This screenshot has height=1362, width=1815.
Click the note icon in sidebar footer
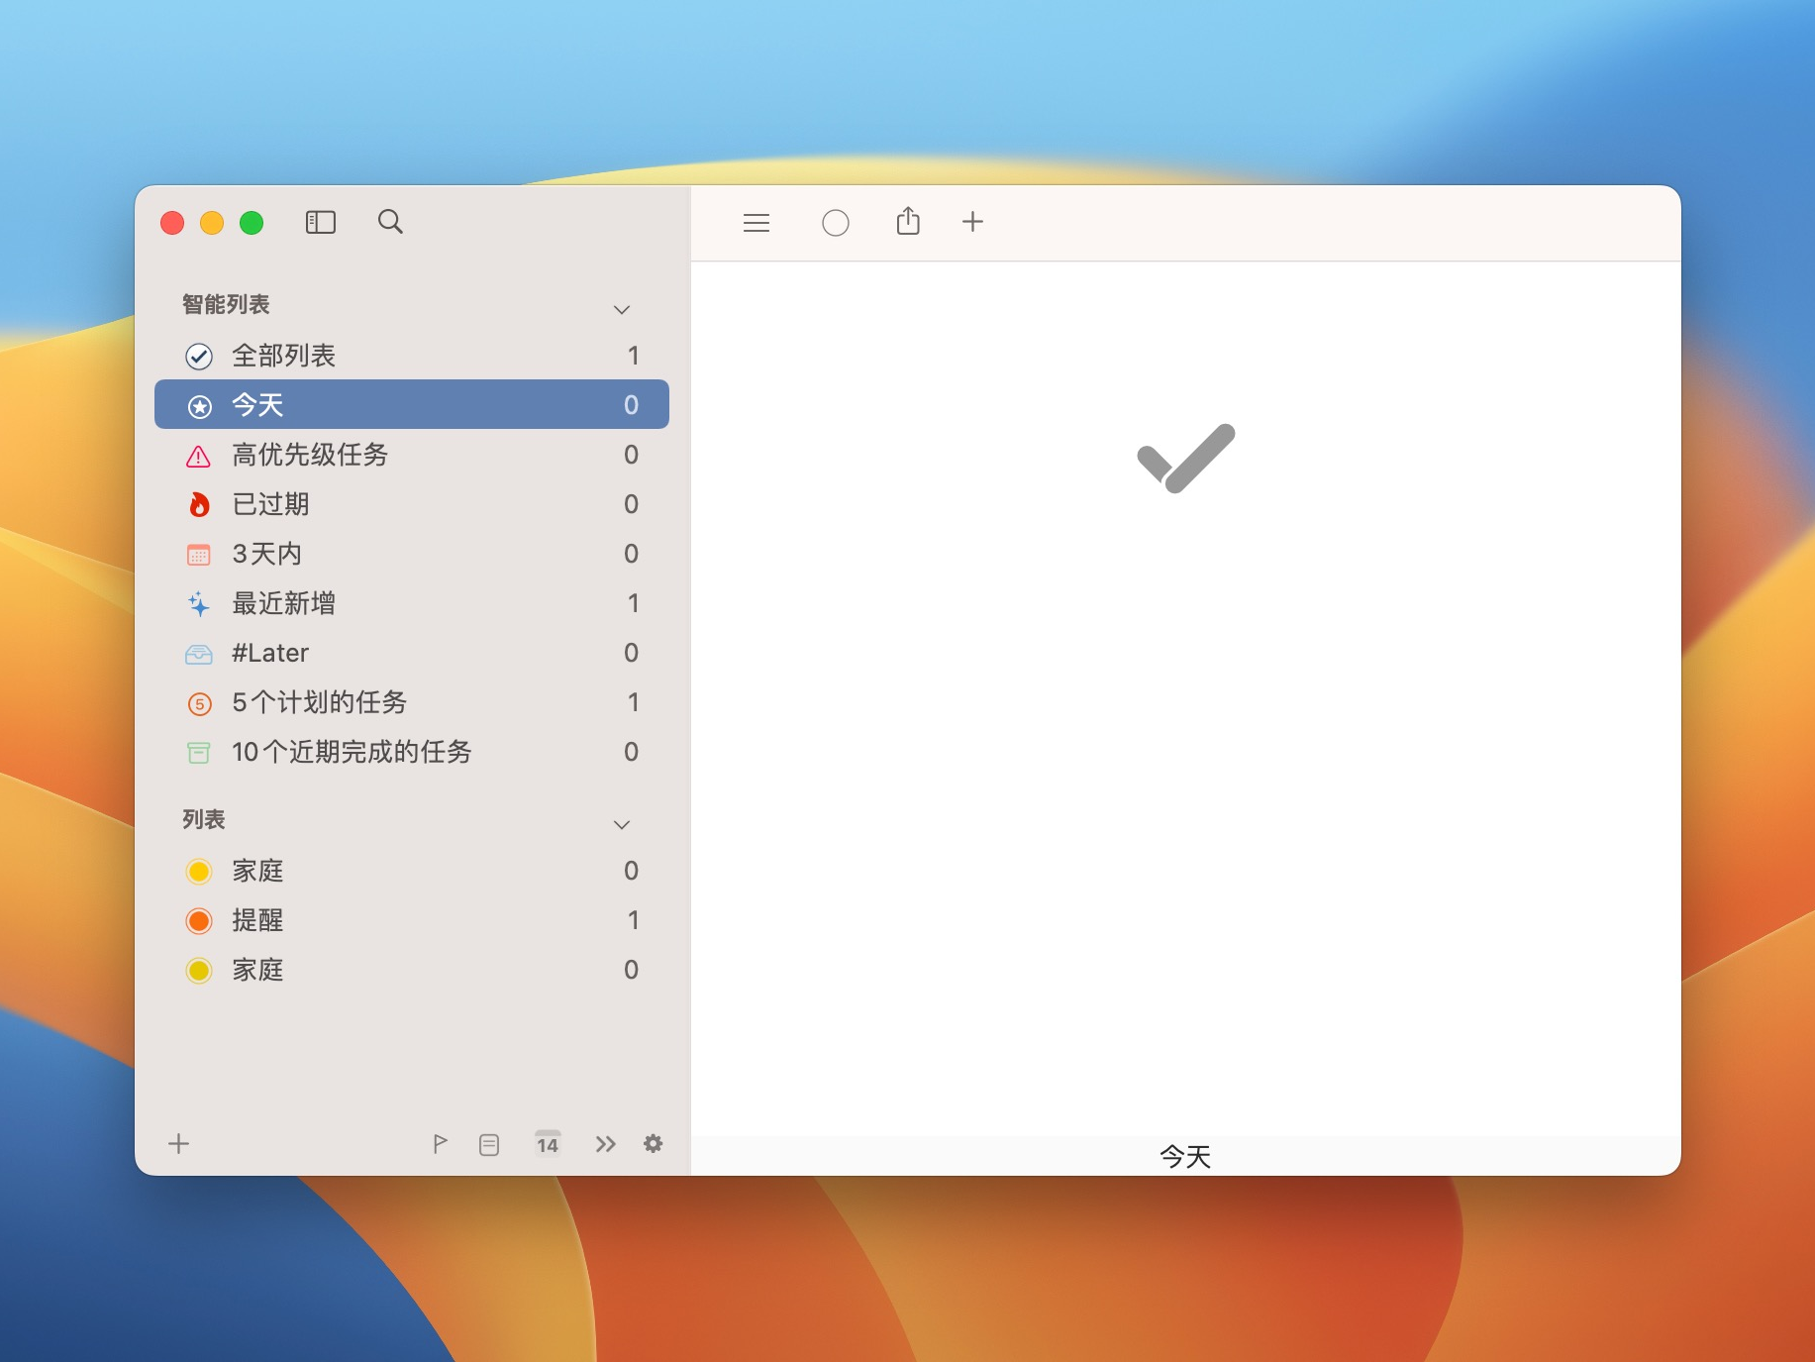[x=489, y=1145]
